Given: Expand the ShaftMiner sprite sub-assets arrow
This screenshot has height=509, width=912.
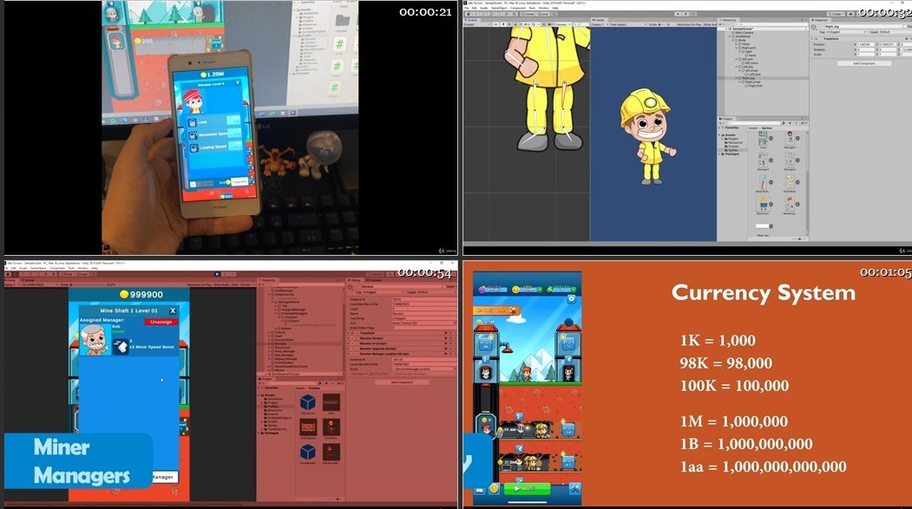Looking at the screenshot, I should pyautogui.click(x=798, y=182).
